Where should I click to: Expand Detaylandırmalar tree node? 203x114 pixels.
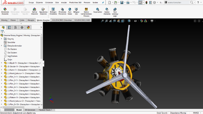2,46
